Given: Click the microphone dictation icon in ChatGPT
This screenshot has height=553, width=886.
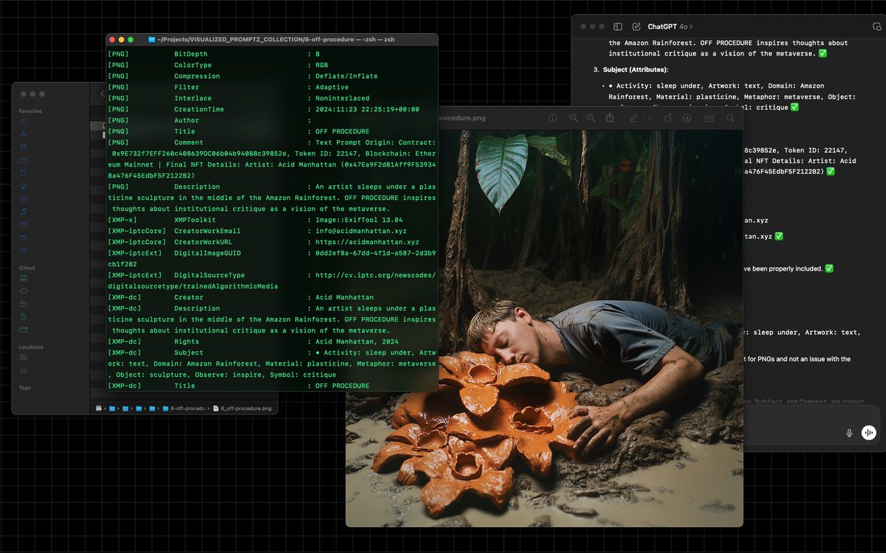Looking at the screenshot, I should pyautogui.click(x=849, y=433).
